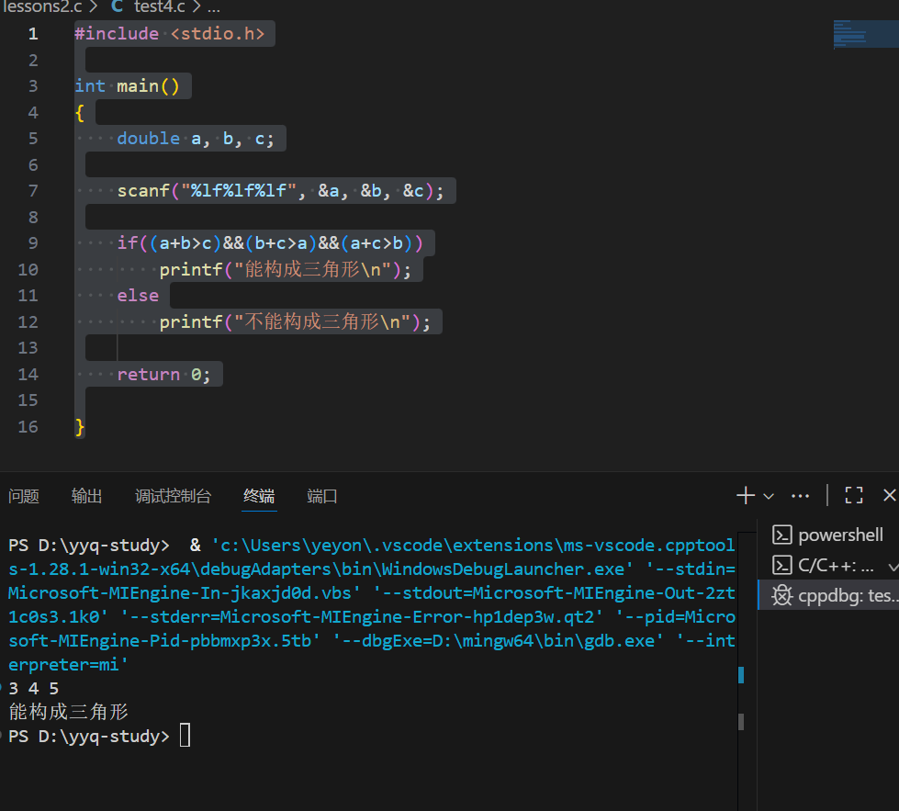Select the cppdbg debug terminal entry
The width and height of the screenshot is (899, 811).
tap(829, 595)
